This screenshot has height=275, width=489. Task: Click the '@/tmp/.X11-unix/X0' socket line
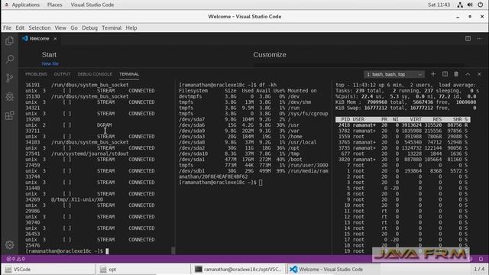point(77,199)
